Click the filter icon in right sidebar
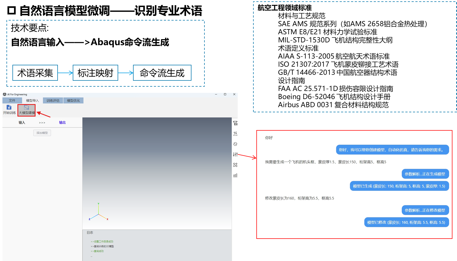 (x=235, y=123)
